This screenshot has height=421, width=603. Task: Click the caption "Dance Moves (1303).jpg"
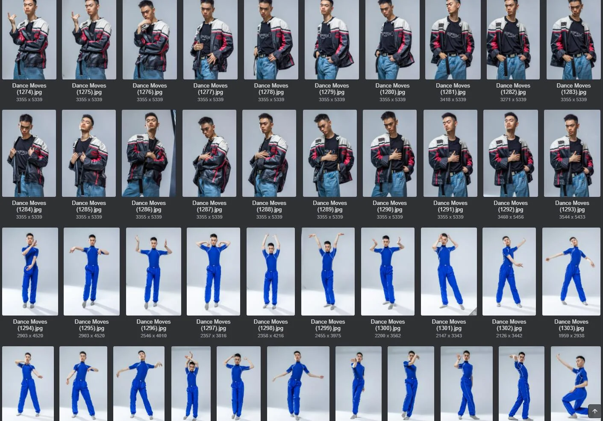coord(571,325)
